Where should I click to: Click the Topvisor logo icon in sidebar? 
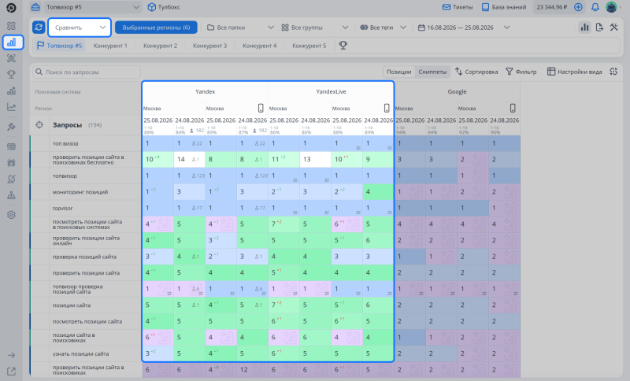[11, 8]
